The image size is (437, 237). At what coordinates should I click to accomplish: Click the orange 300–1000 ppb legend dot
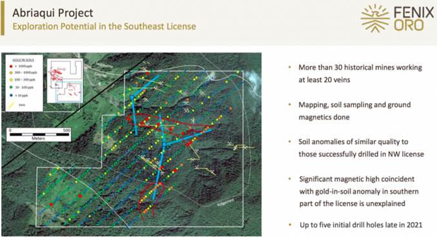[x=11, y=73]
